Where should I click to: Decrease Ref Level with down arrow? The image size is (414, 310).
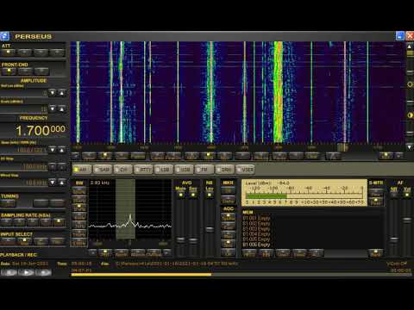pos(53,93)
